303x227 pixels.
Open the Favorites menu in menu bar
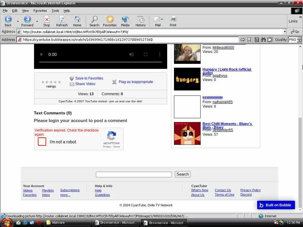tap(40, 11)
